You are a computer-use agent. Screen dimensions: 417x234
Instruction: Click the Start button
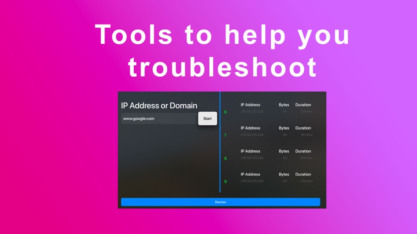208,118
